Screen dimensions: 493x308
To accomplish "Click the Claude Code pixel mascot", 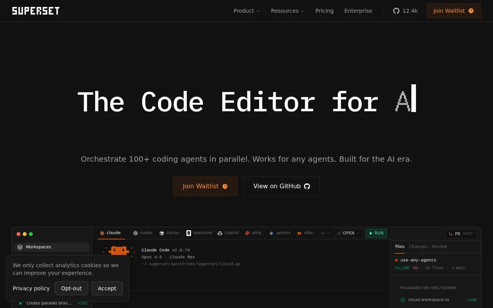I will tap(119, 251).
